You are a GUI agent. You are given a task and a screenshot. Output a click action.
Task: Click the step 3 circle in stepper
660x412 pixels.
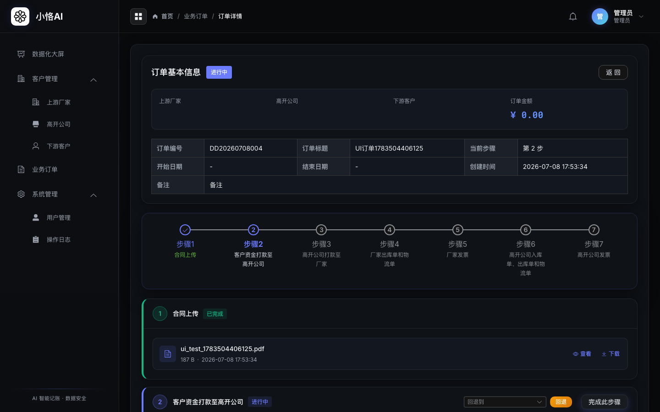(321, 230)
